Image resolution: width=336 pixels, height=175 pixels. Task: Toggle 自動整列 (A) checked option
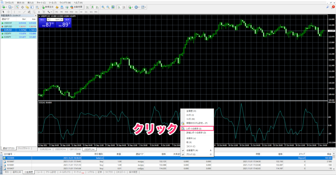pyautogui.click(x=197, y=150)
